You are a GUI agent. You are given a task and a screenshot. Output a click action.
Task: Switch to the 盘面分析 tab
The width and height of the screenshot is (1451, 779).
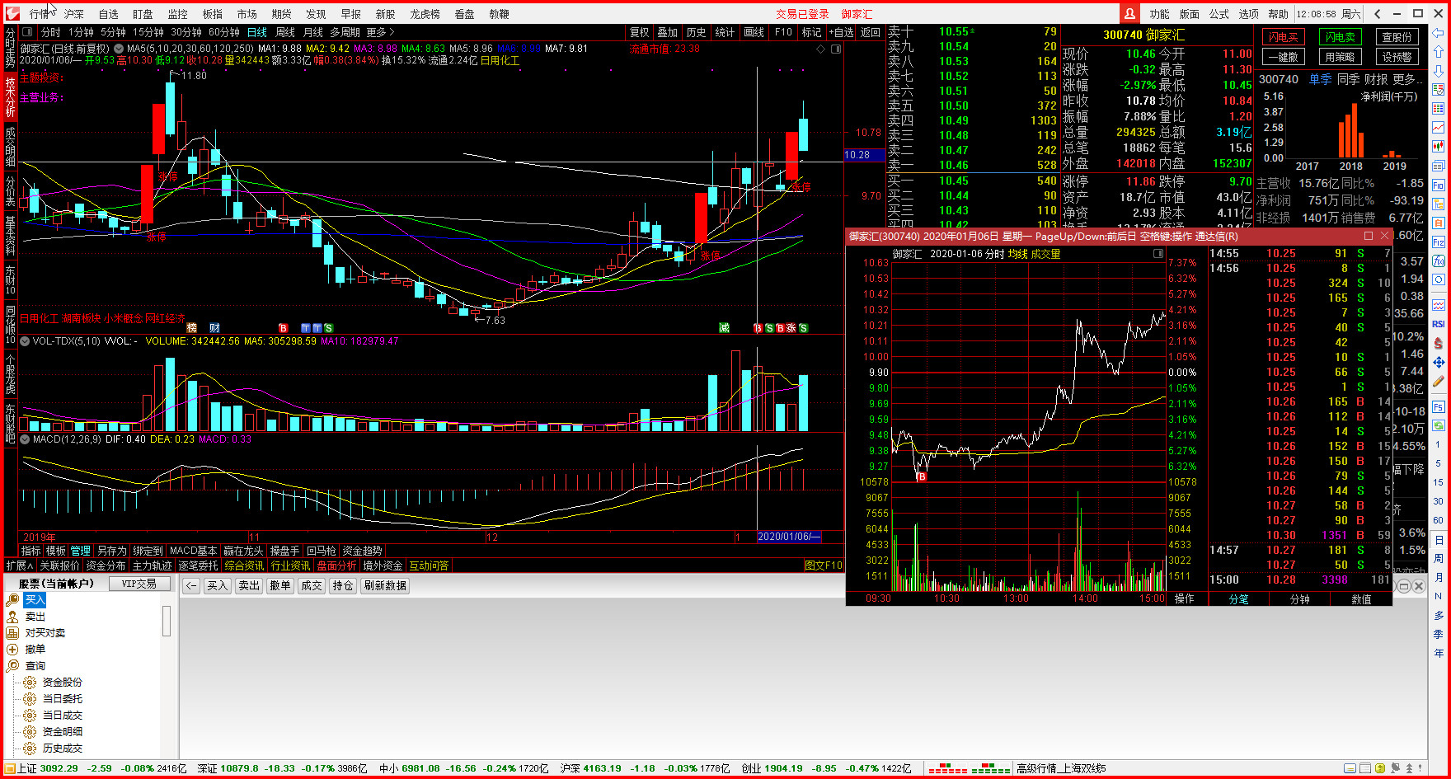click(x=336, y=565)
